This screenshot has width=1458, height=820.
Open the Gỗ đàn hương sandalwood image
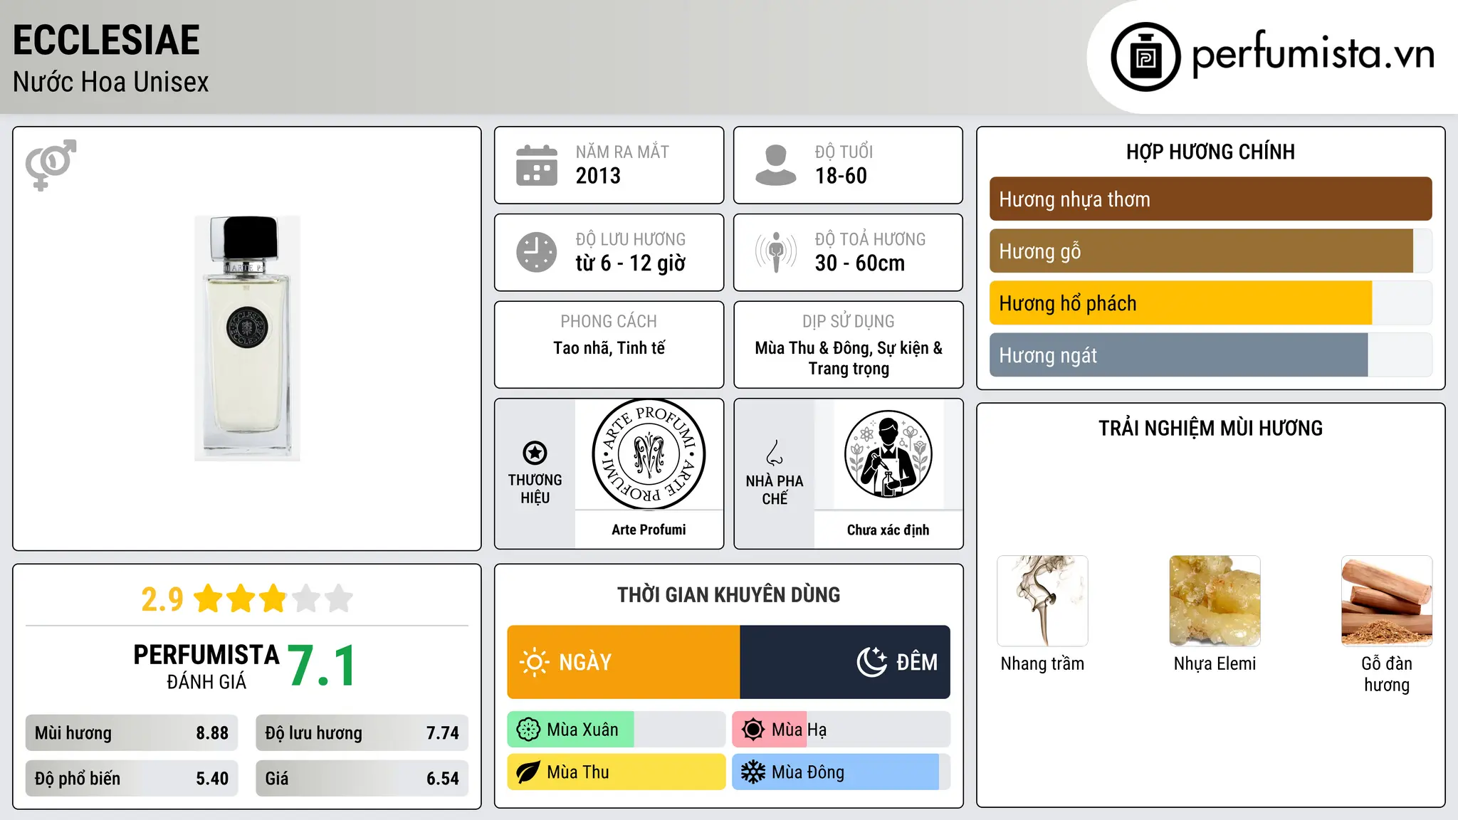tap(1387, 601)
